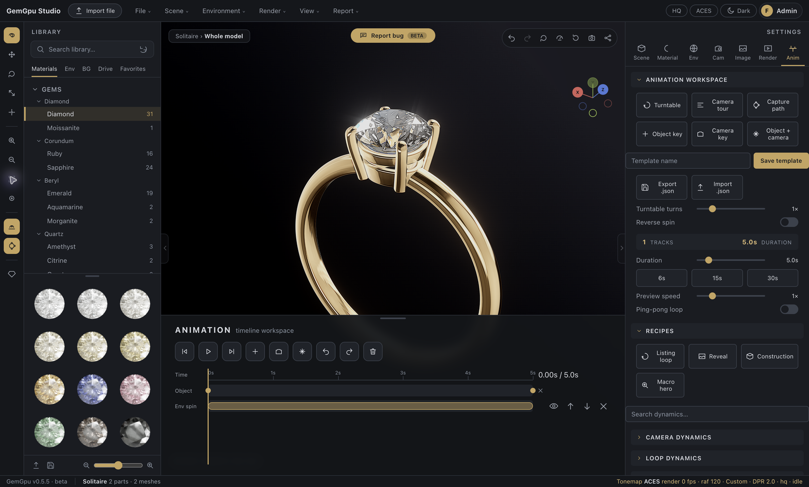The width and height of the screenshot is (809, 487).
Task: Remove the Object track
Action: (x=541, y=391)
